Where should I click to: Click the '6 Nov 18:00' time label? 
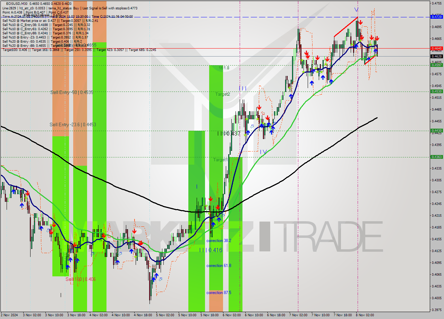[276, 315]
